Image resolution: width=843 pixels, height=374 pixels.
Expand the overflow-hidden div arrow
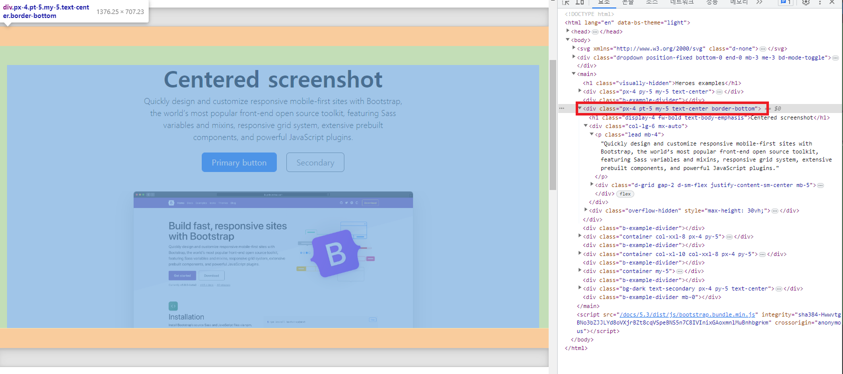586,210
